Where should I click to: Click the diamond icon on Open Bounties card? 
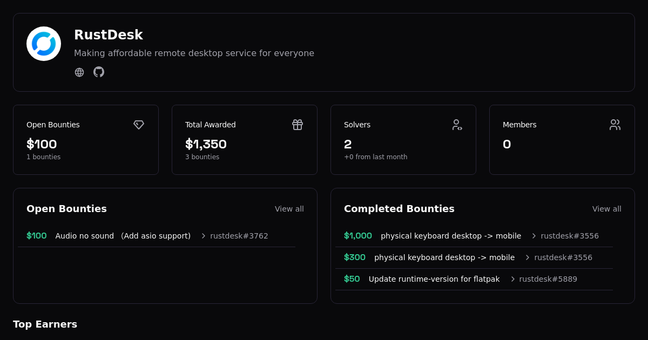pos(139,125)
